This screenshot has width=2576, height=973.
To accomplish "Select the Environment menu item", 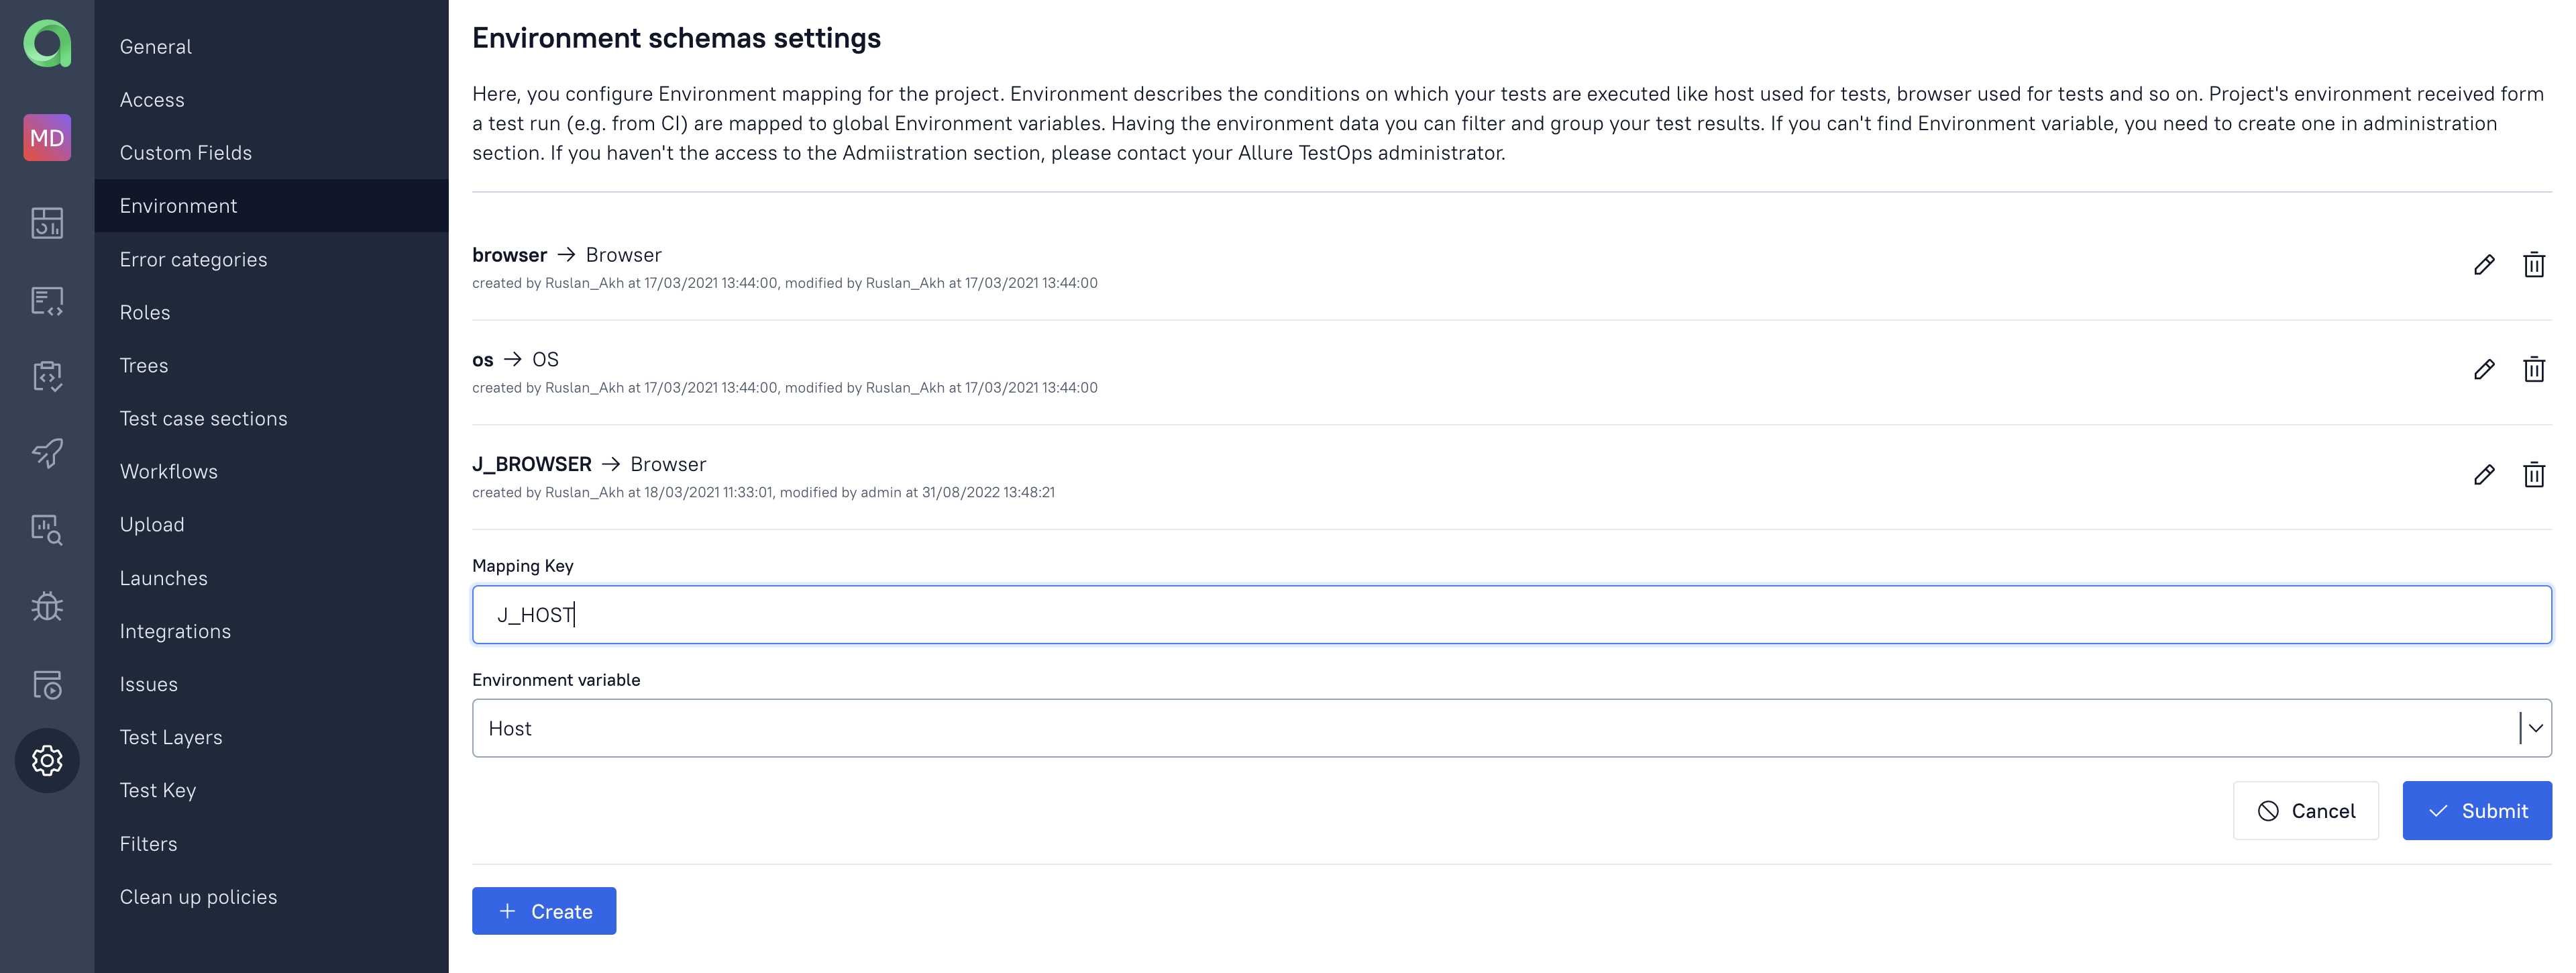I will click(177, 205).
